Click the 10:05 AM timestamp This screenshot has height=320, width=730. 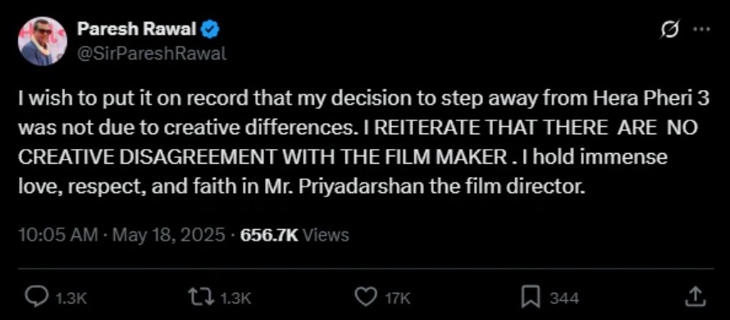pyautogui.click(x=58, y=235)
